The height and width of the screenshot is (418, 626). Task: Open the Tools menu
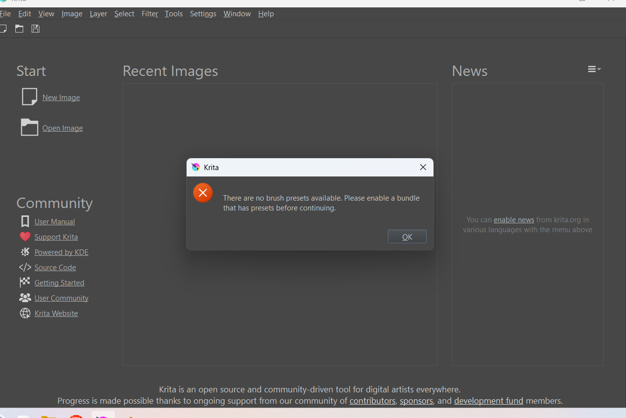pos(174,14)
